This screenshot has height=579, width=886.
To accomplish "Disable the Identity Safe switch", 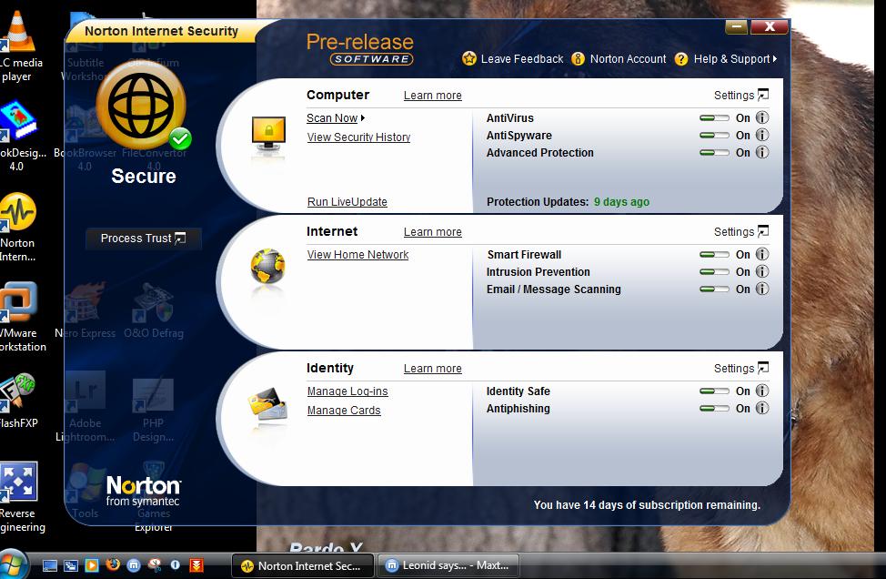I will point(714,391).
